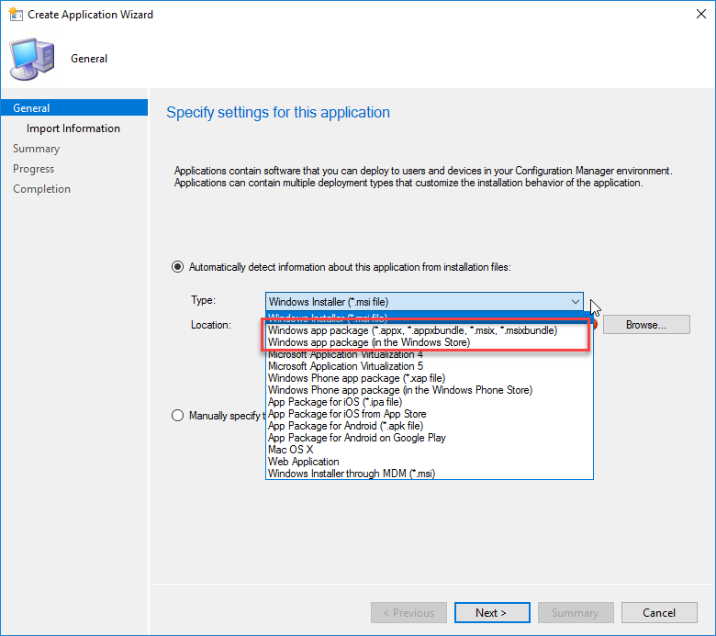Select Windows Phone app package (*.xap file)

click(356, 378)
